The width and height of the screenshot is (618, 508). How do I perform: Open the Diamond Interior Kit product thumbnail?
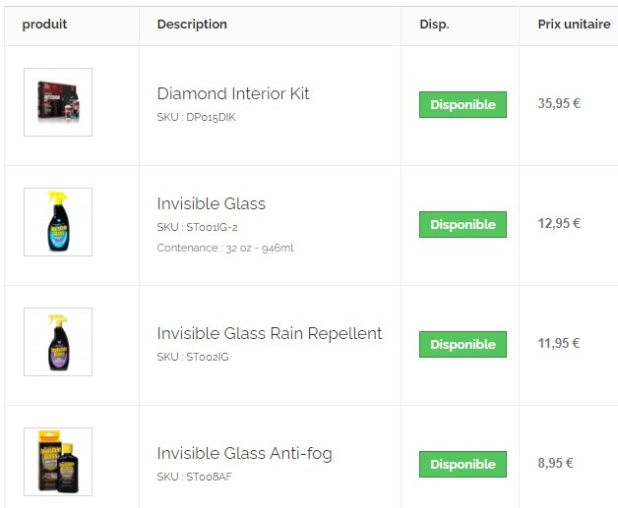[x=58, y=102]
